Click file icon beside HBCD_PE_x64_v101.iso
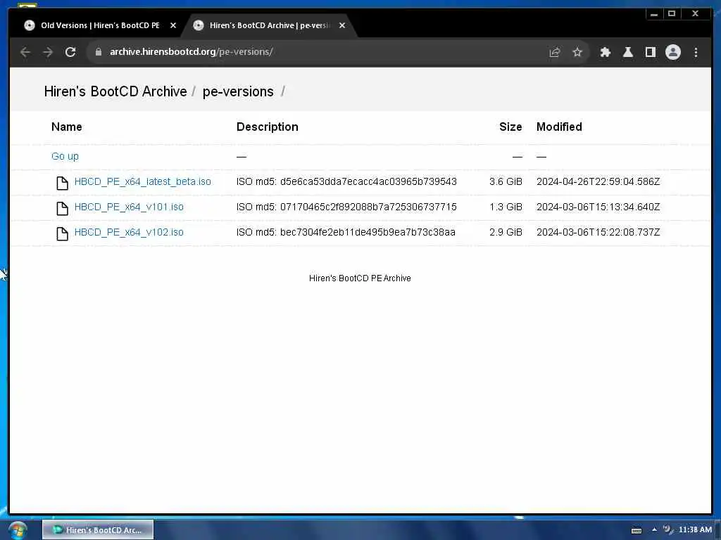Viewport: 721px width, 540px height. (x=62, y=208)
